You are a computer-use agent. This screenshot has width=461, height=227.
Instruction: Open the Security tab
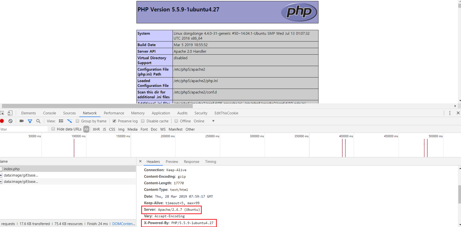[201, 113]
